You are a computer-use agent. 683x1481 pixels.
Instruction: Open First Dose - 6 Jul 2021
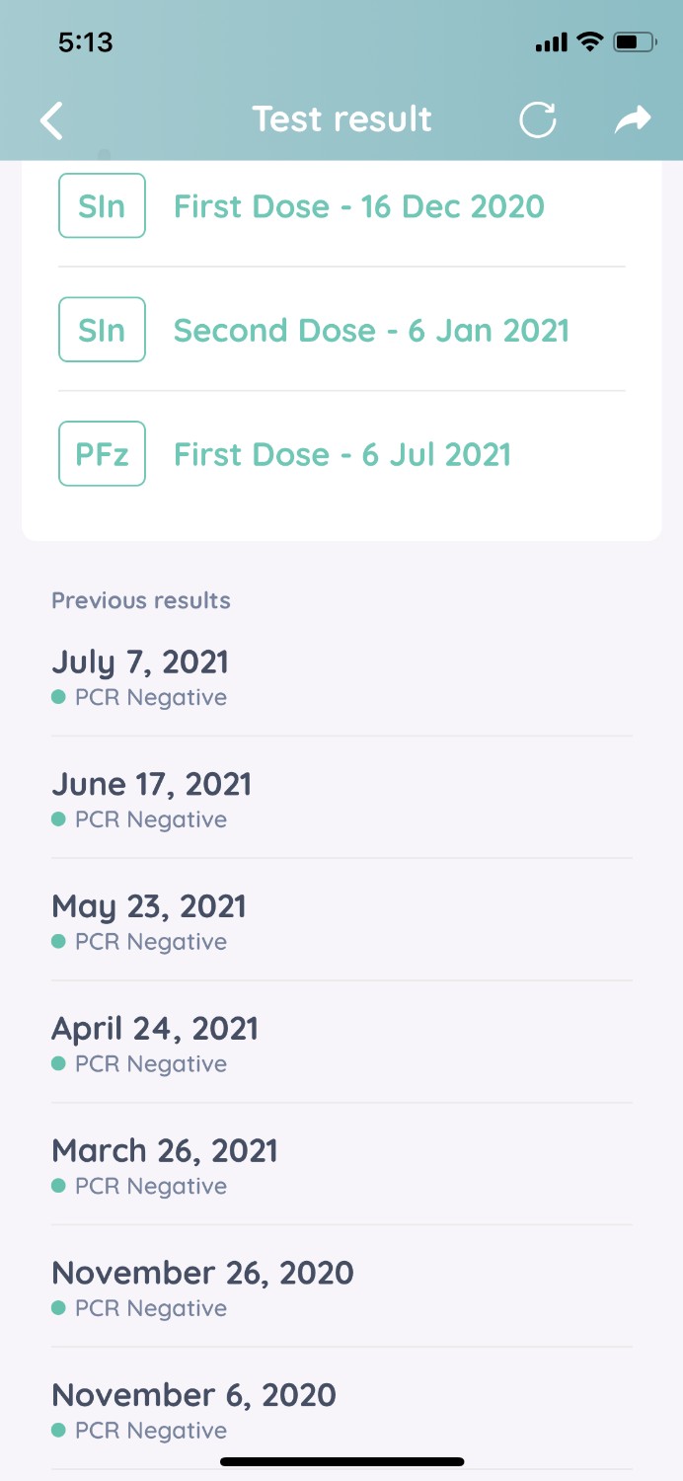click(x=342, y=454)
